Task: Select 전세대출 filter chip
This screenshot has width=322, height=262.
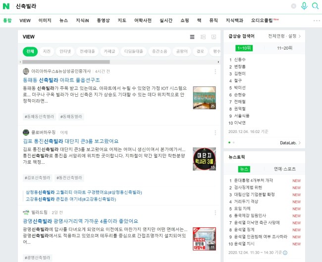Action: tap(87, 52)
